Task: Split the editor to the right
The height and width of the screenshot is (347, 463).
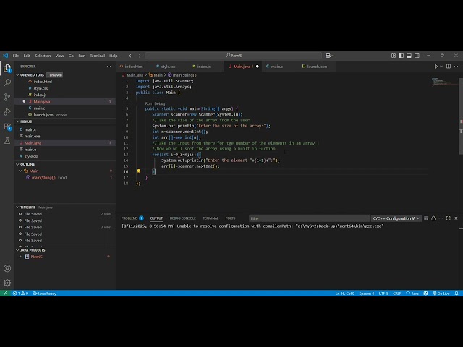Action: (449, 67)
